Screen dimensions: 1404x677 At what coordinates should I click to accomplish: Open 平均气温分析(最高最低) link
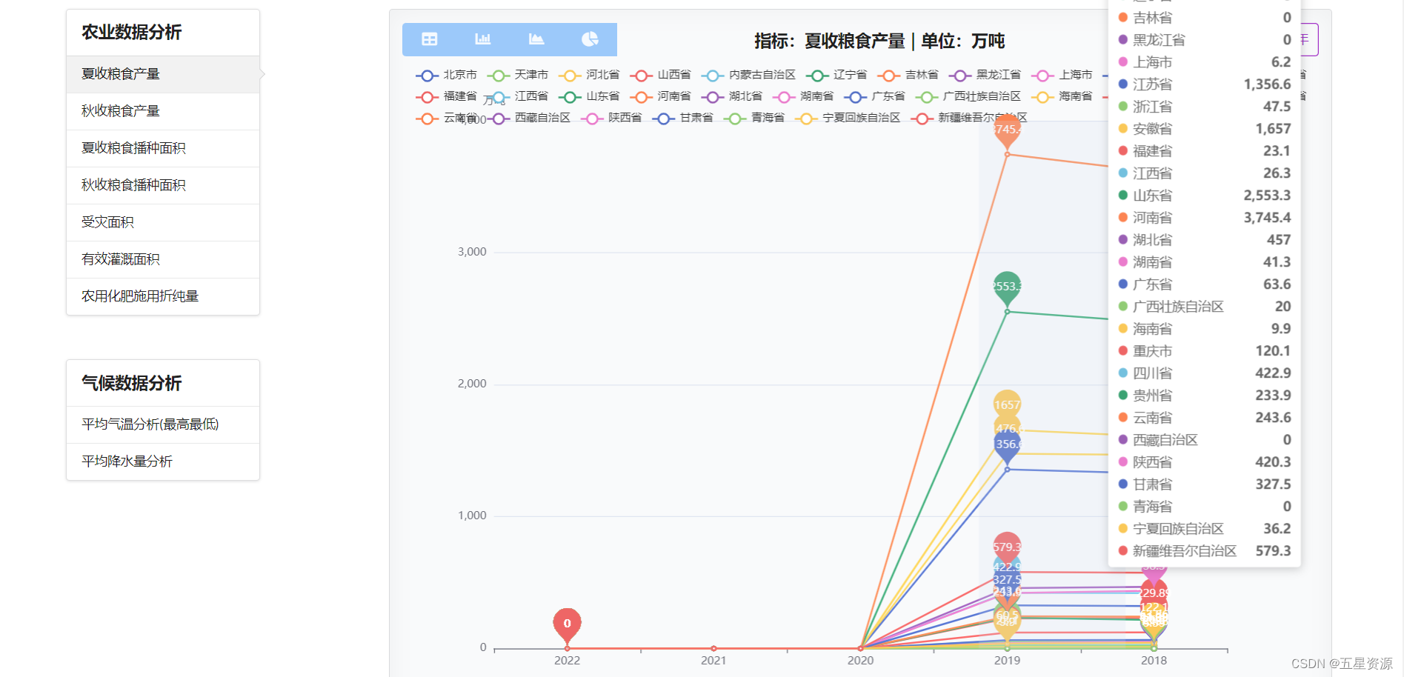163,424
